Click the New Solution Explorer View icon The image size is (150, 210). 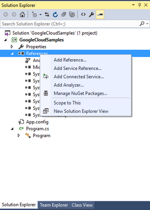(x=46, y=111)
